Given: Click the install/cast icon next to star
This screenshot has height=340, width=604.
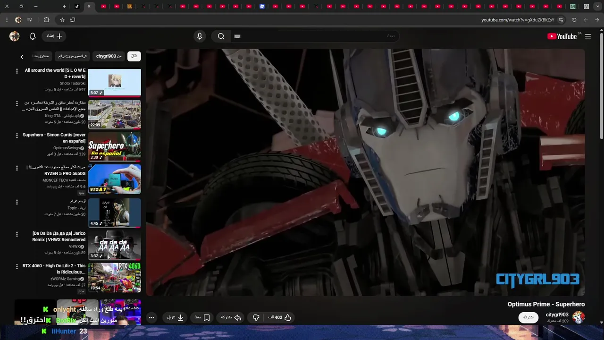Looking at the screenshot, I should (x=72, y=20).
